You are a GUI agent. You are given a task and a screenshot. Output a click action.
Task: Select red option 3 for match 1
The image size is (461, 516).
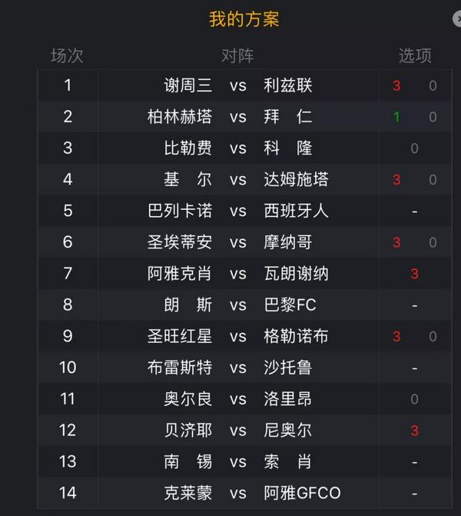point(396,86)
